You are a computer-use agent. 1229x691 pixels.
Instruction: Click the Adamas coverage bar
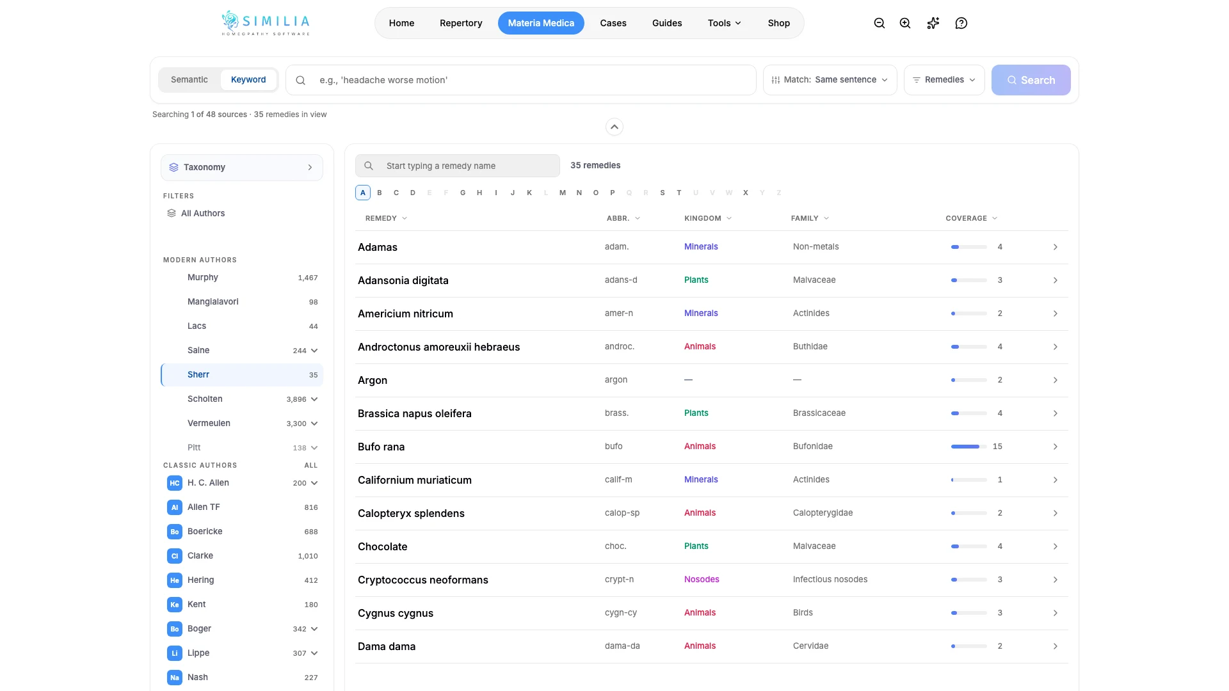click(969, 247)
